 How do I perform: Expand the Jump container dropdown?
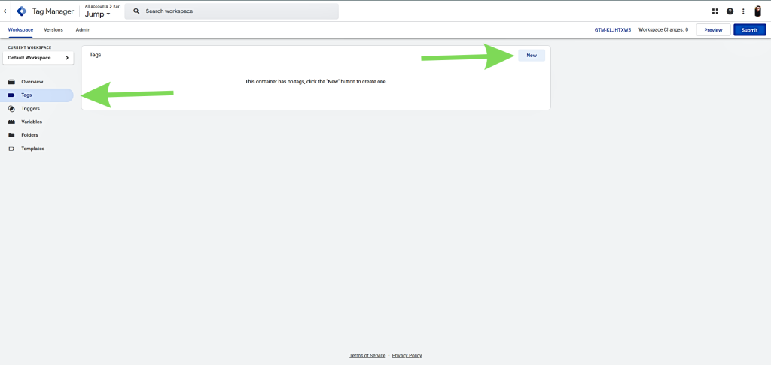[97, 14]
